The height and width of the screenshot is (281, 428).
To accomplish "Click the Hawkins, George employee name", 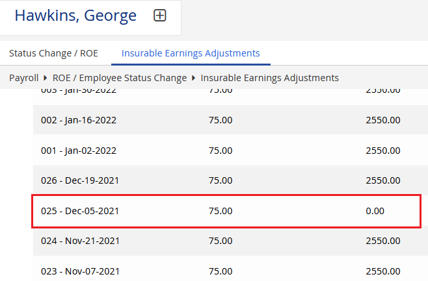I will pyautogui.click(x=75, y=16).
